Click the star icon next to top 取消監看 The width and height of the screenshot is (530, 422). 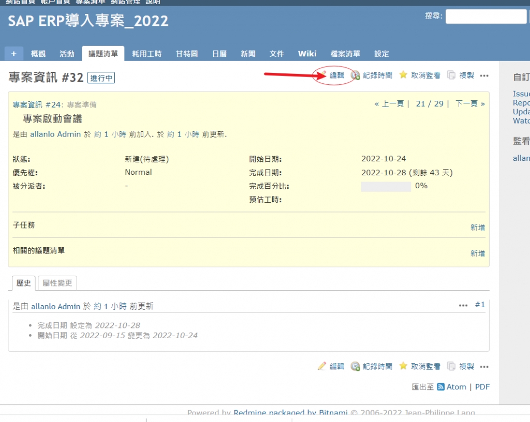click(403, 75)
